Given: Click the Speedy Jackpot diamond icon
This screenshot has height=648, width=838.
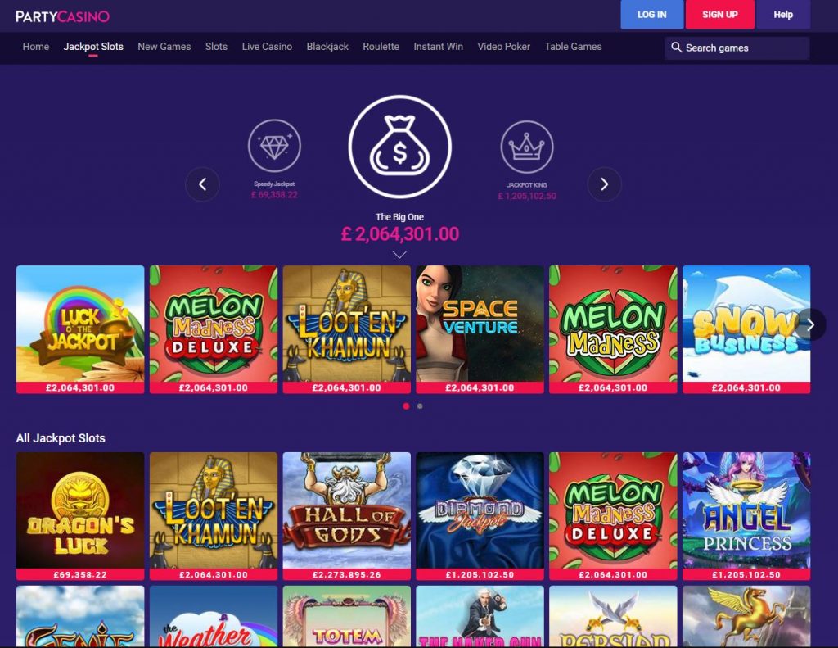Looking at the screenshot, I should pyautogui.click(x=274, y=146).
